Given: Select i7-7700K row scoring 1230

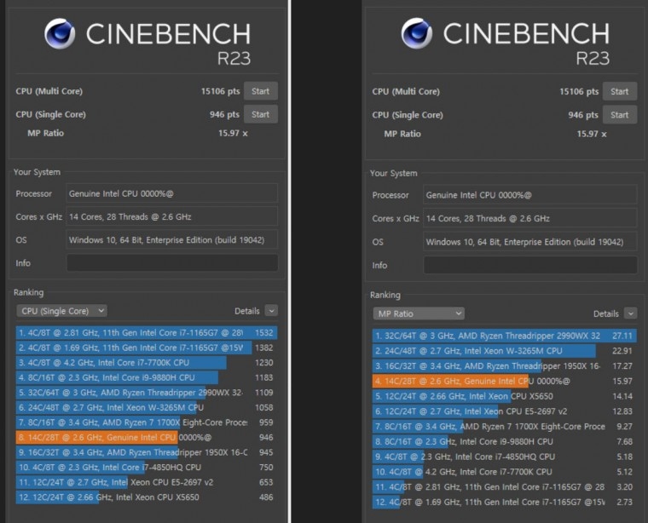Looking at the screenshot, I should point(147,362).
